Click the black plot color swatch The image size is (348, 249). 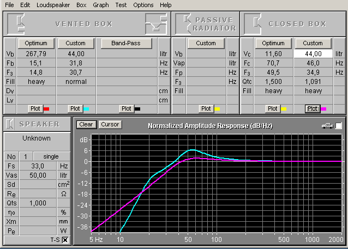click(x=137, y=109)
